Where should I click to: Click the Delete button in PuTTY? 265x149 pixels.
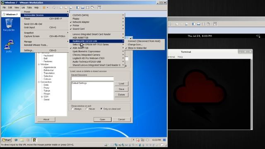121,95
